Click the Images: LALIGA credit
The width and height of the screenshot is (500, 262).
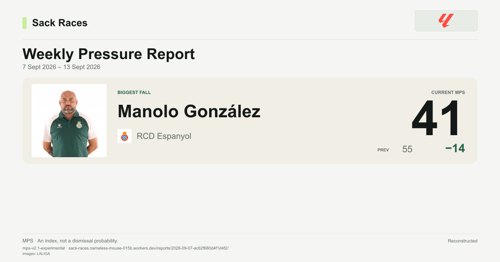click(x=36, y=254)
